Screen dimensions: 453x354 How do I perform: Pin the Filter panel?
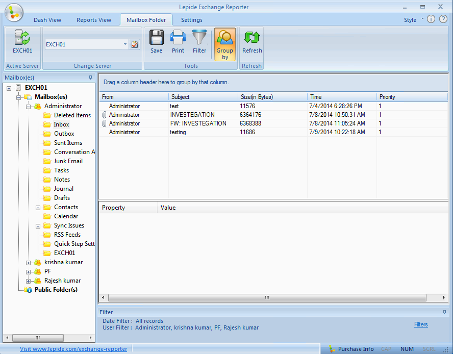[x=444, y=312]
